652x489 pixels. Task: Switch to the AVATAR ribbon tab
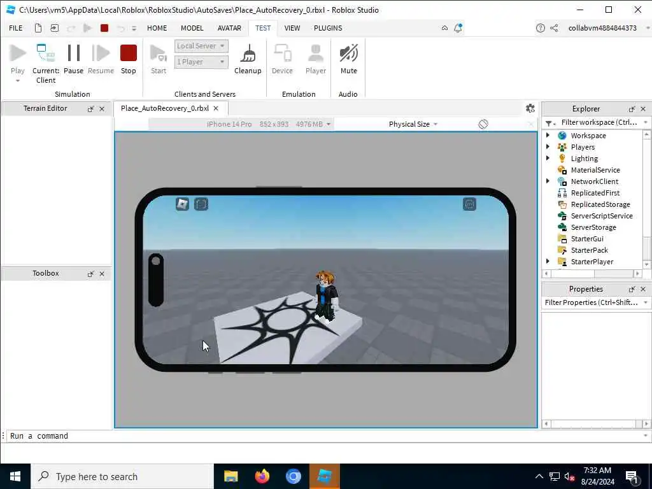[229, 28]
